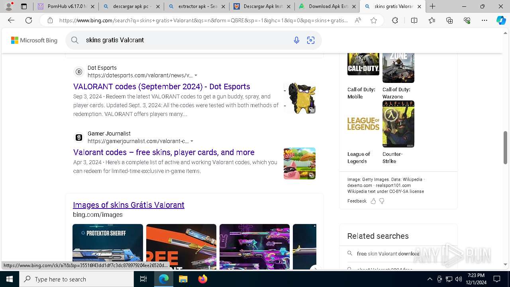Image resolution: width=510 pixels, height=287 pixels.
Task: Click the Edge profile avatar icon
Action: coord(9,6)
